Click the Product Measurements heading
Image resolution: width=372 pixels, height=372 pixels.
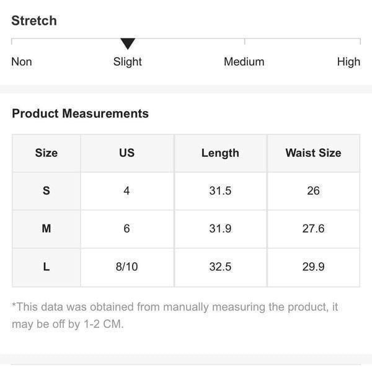pos(80,113)
